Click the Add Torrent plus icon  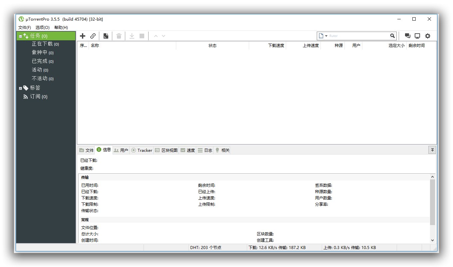click(82, 36)
